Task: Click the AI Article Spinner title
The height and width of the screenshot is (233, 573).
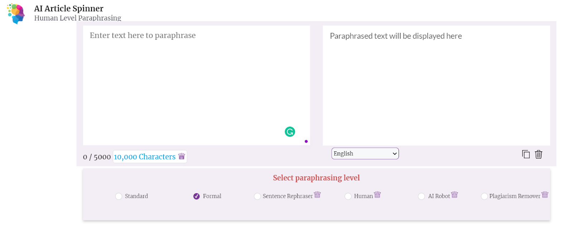Action: click(69, 9)
